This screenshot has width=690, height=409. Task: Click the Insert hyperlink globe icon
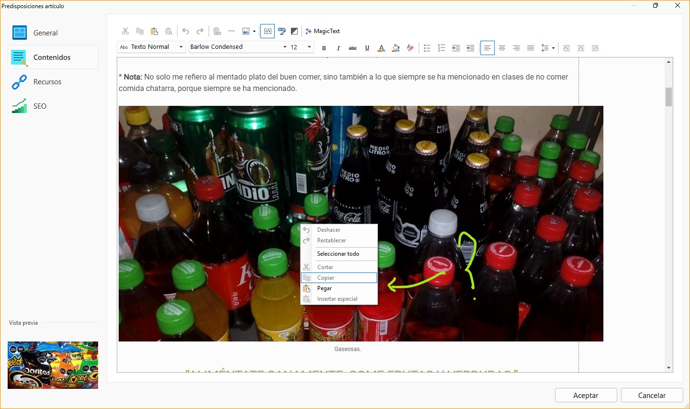(x=217, y=31)
